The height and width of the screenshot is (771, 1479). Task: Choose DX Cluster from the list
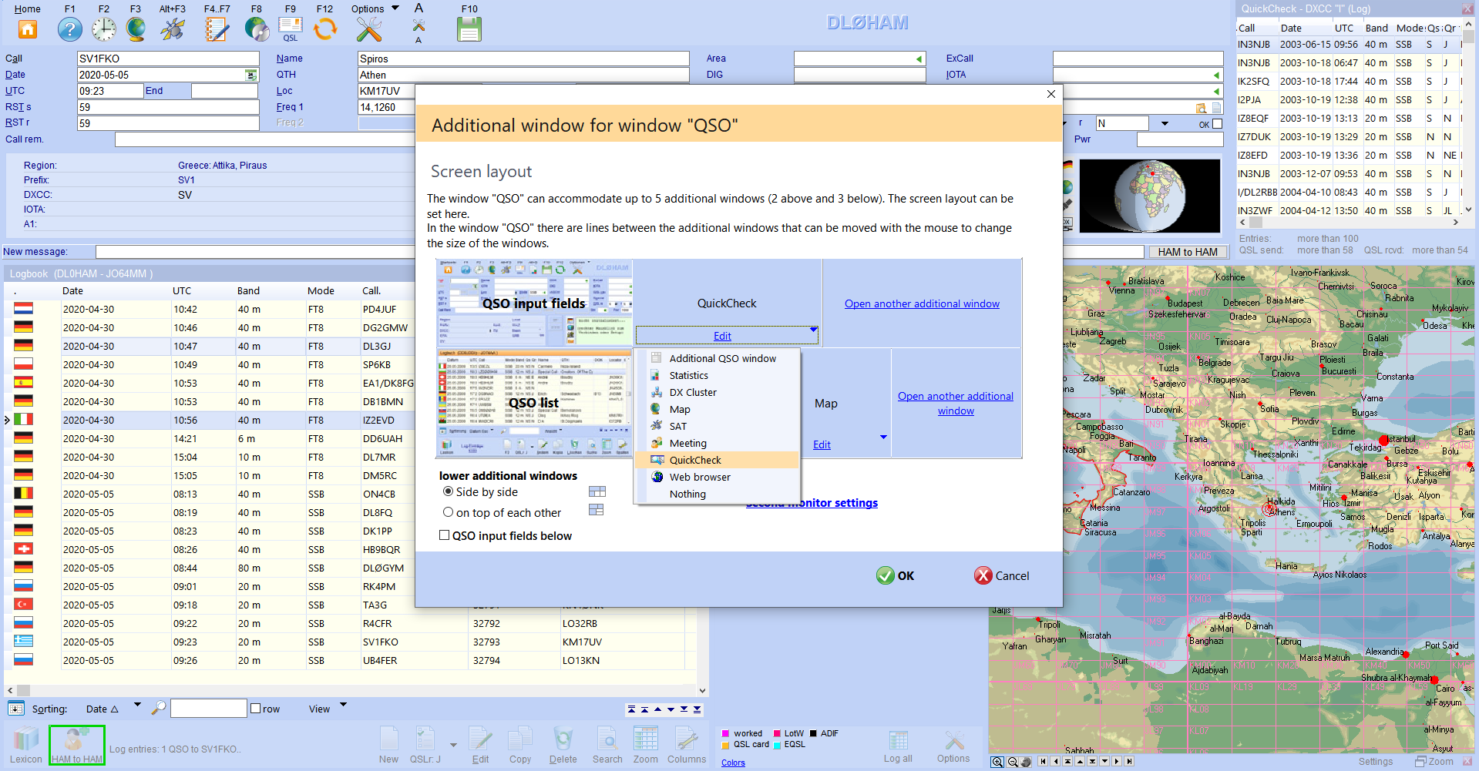click(717, 392)
